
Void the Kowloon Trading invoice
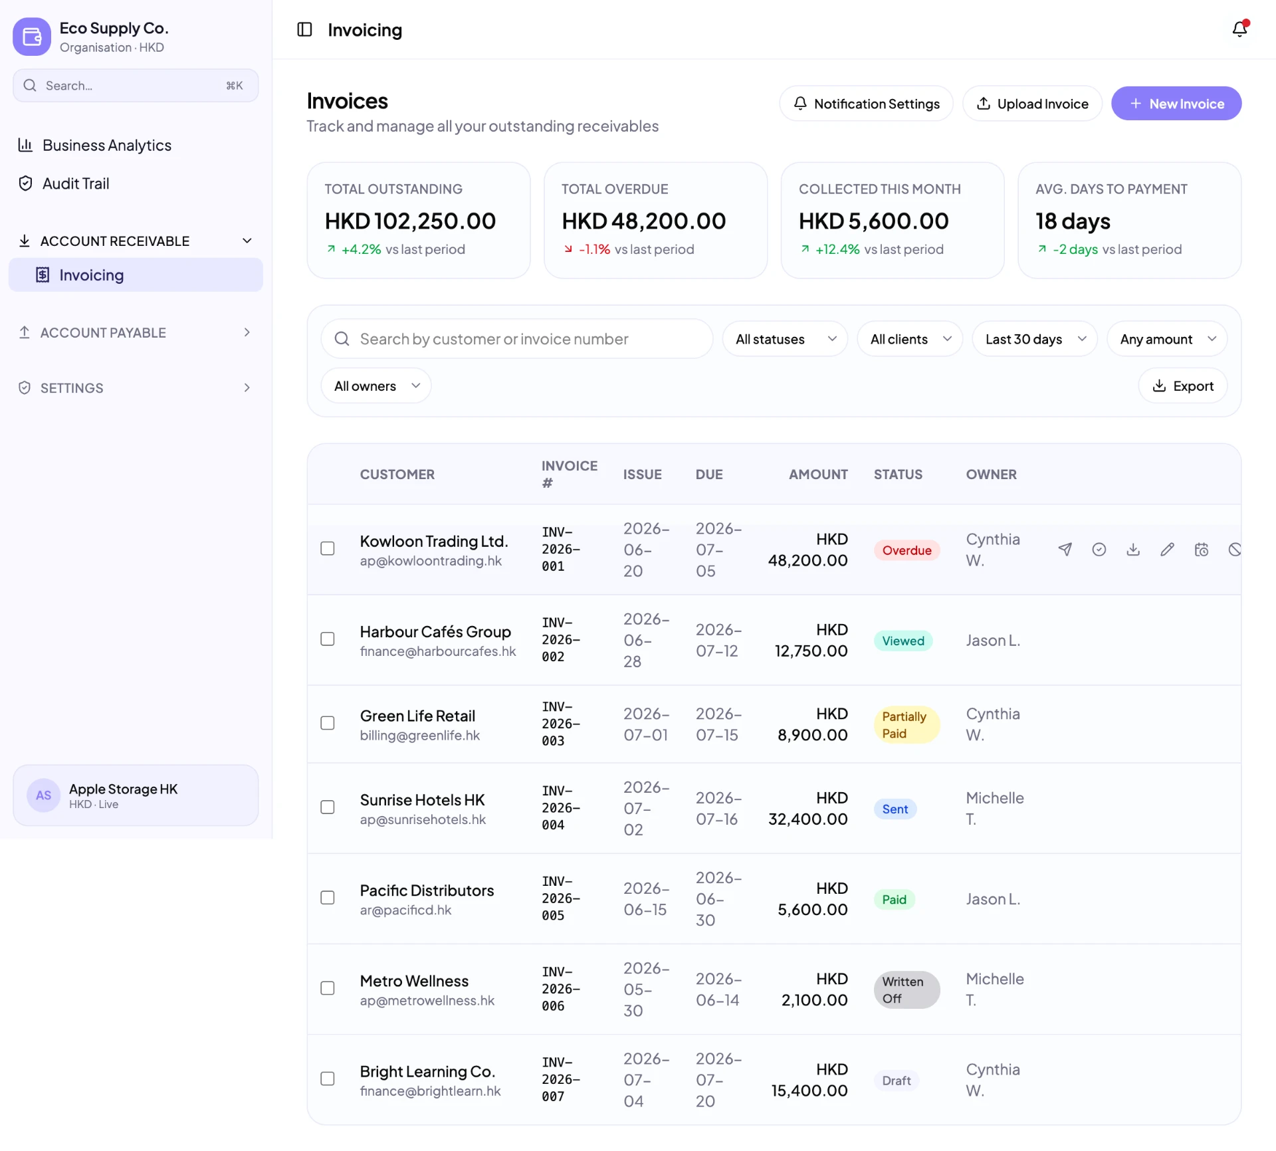point(1235,550)
